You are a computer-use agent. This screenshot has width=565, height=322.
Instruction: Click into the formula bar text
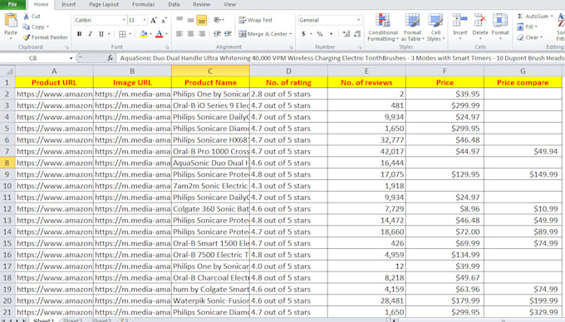pyautogui.click(x=340, y=58)
